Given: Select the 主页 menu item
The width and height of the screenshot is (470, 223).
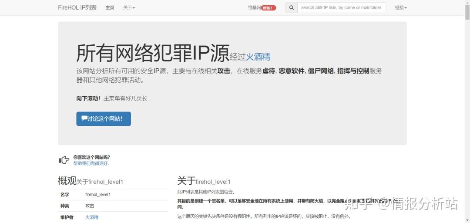Looking at the screenshot, I should click(x=110, y=7).
